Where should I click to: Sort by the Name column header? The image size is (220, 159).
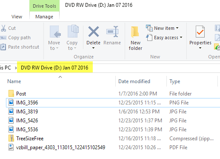coord(14,81)
